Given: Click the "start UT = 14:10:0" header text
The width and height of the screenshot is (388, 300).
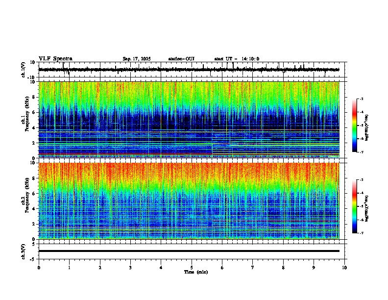Looking at the screenshot, I should click(237, 59).
